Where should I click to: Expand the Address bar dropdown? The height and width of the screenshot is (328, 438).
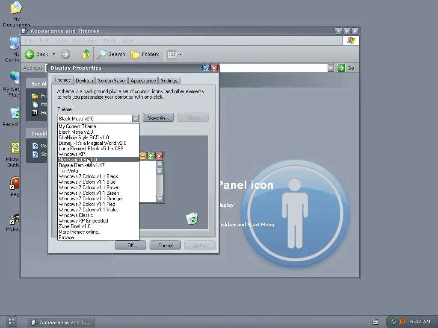331,68
